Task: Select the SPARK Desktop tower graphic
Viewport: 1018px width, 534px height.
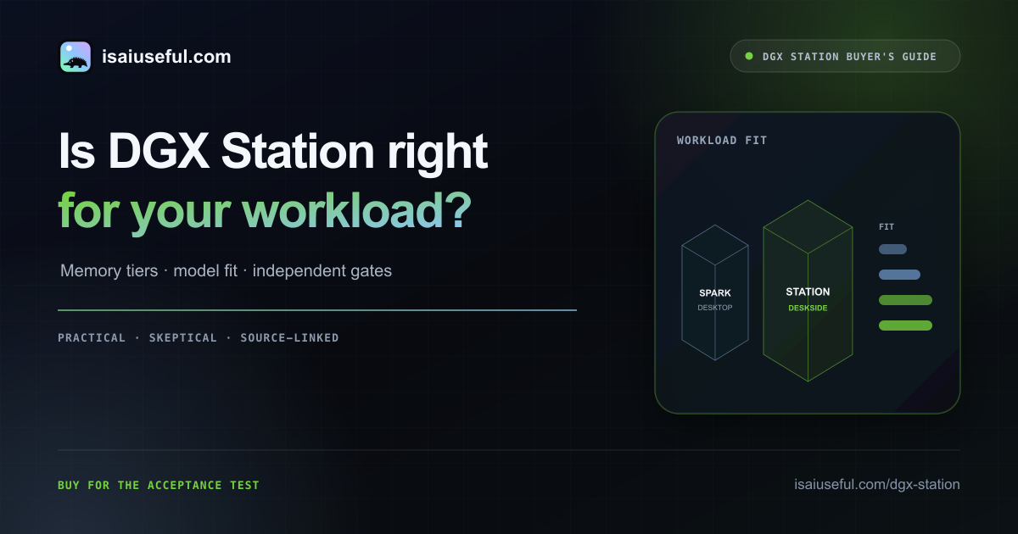Action: pyautogui.click(x=715, y=292)
